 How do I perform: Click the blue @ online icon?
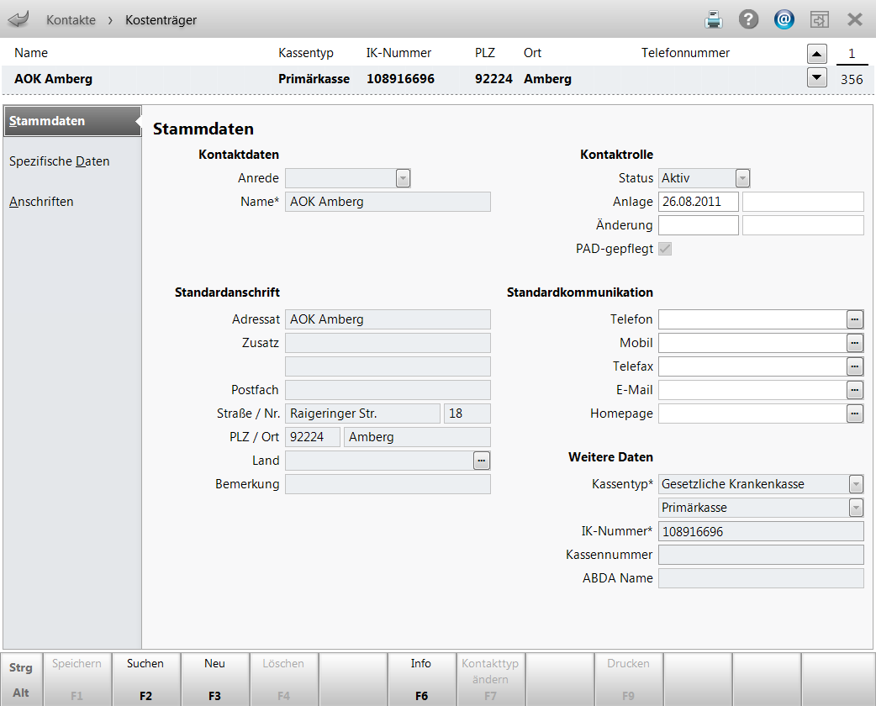[x=784, y=19]
